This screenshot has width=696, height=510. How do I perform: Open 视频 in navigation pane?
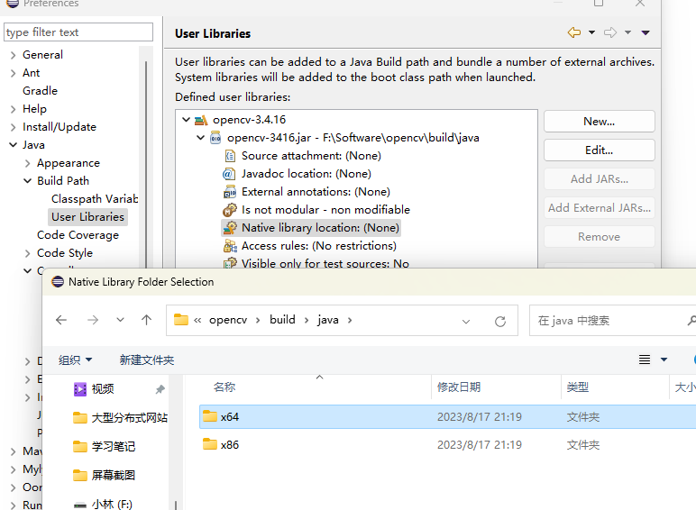pos(103,389)
